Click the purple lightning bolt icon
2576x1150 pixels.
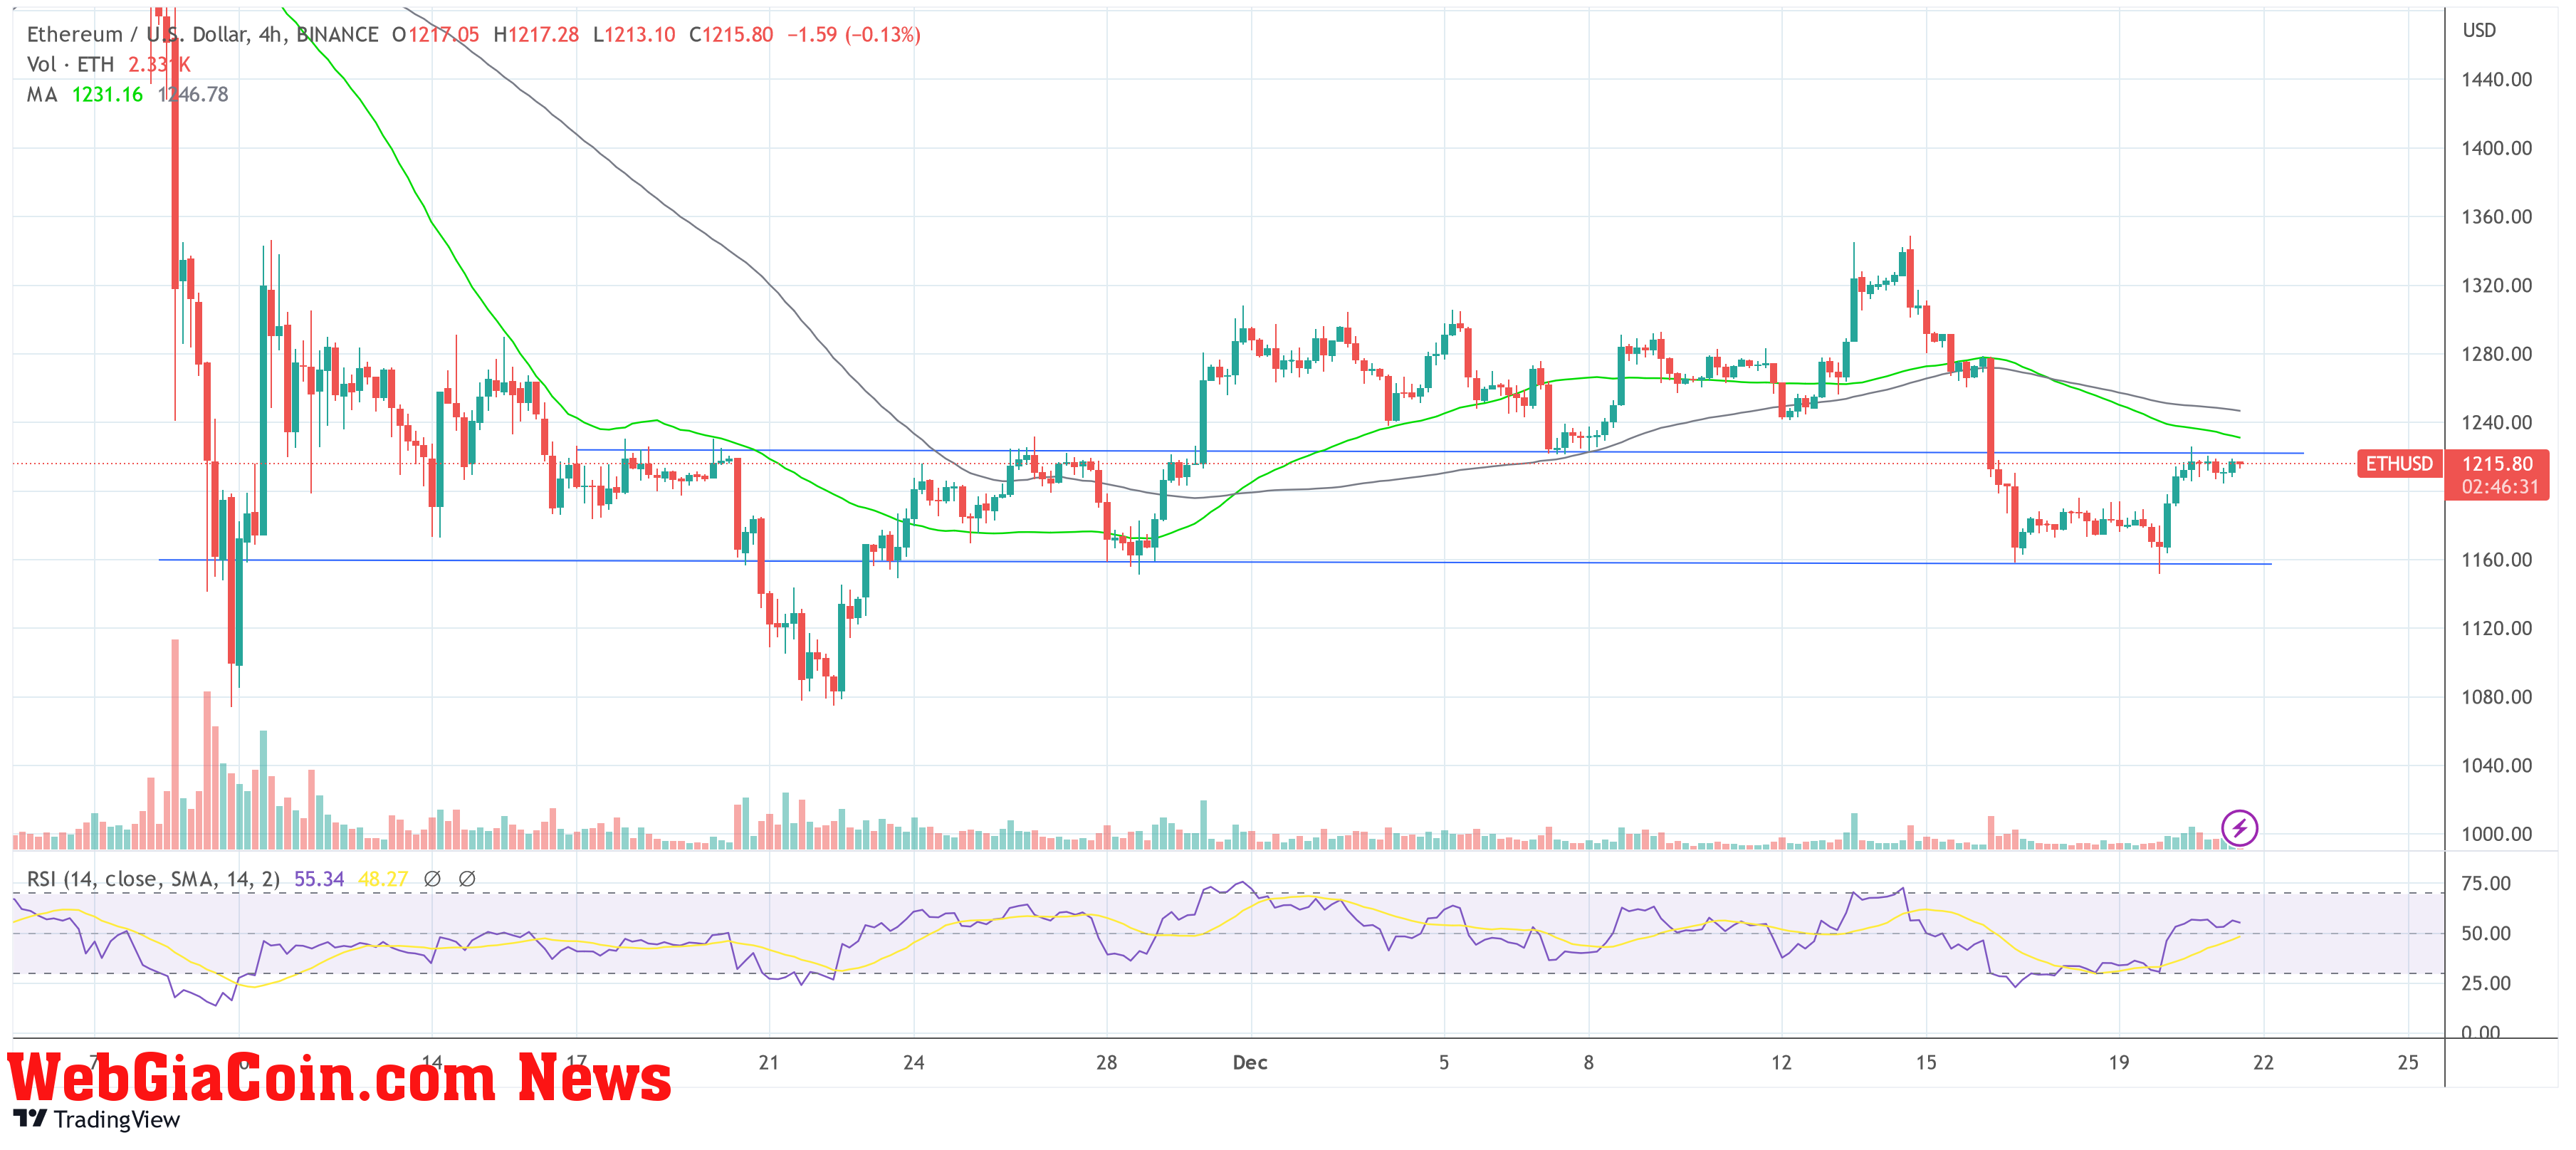coord(2239,828)
